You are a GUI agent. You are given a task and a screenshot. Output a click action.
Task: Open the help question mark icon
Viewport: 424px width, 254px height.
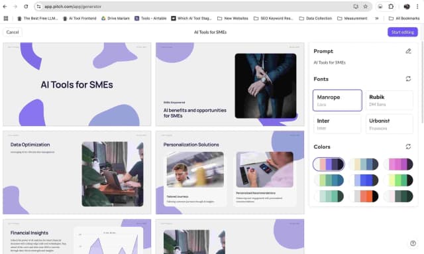413,243
